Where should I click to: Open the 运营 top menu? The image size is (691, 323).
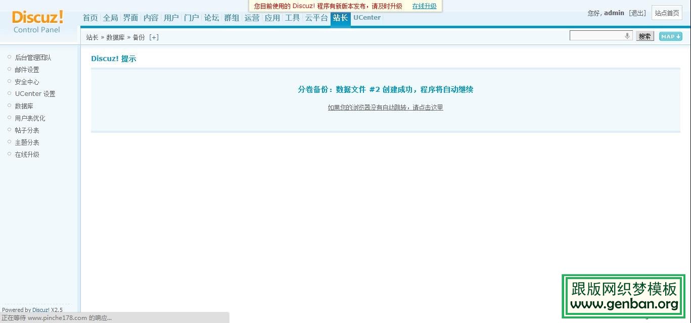coord(252,18)
